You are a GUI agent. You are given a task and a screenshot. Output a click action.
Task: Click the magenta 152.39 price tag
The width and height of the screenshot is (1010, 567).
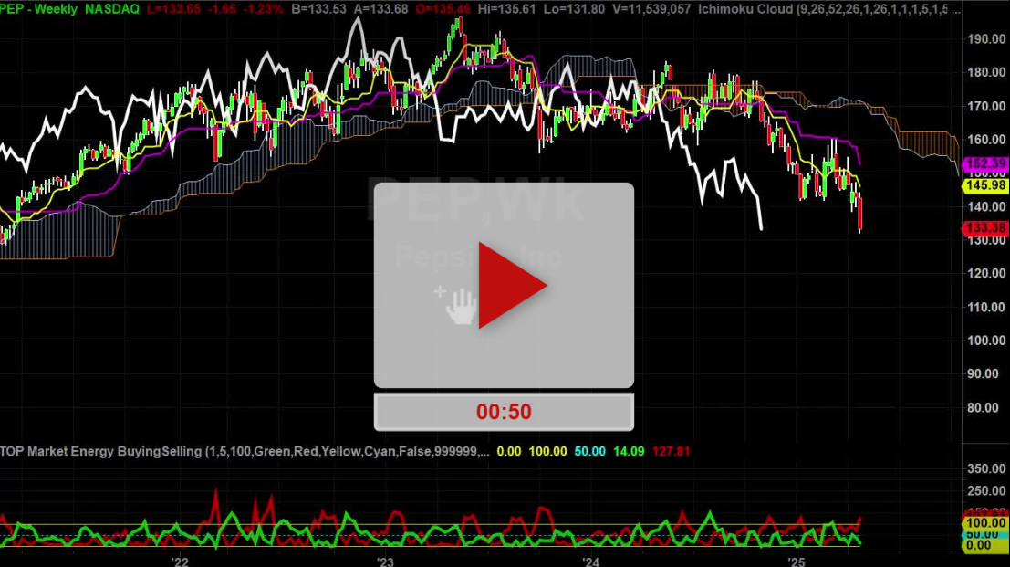(985, 163)
